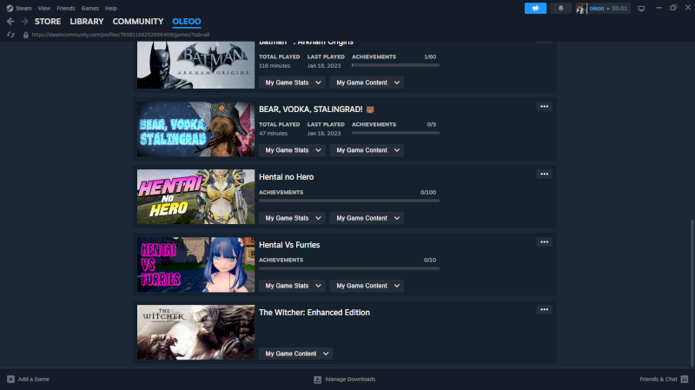Click The Witcher cover image
695x390 pixels.
tap(196, 333)
